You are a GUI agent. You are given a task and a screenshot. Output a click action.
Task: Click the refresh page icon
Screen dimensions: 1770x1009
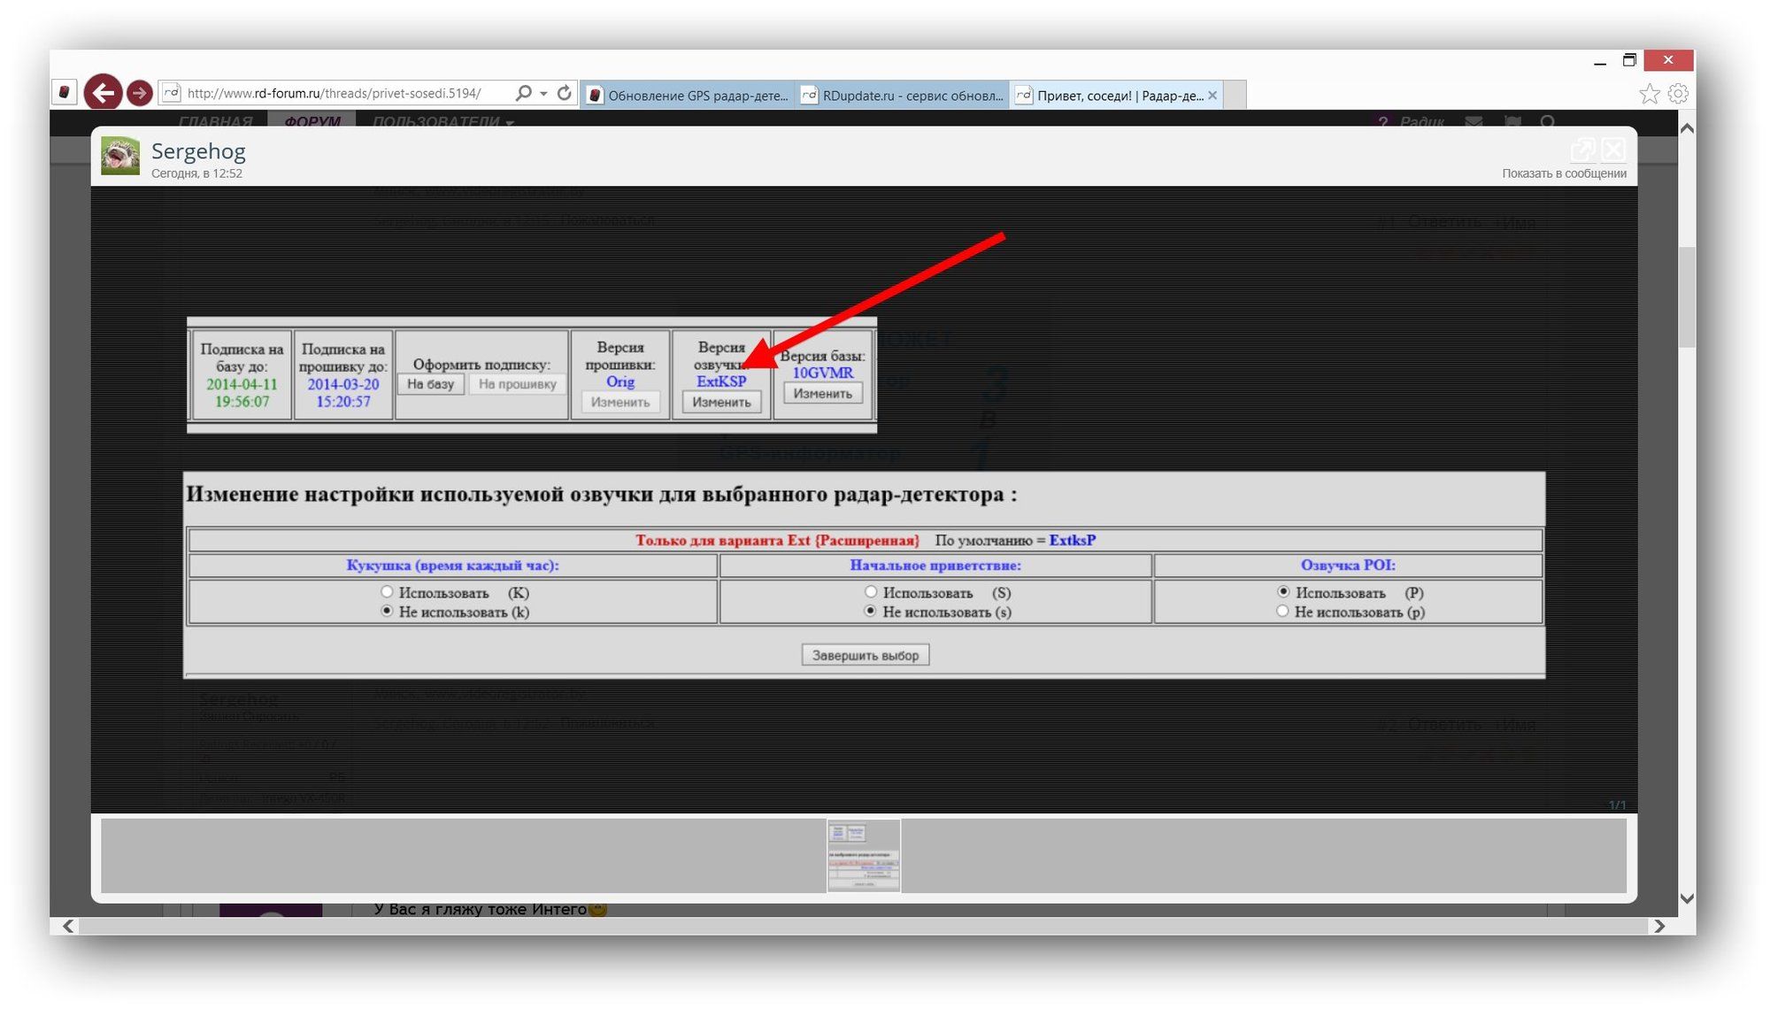click(x=564, y=93)
